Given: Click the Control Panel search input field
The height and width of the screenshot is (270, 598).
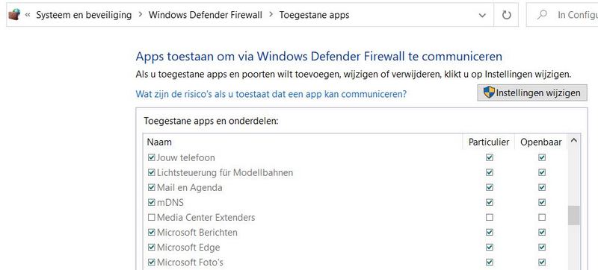Looking at the screenshot, I should pos(564,15).
